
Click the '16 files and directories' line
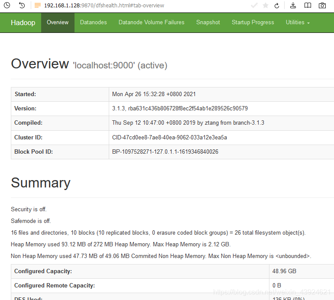pyautogui.click(x=158, y=233)
